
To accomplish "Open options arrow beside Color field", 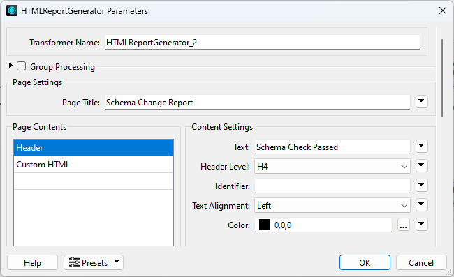I will click(422, 224).
